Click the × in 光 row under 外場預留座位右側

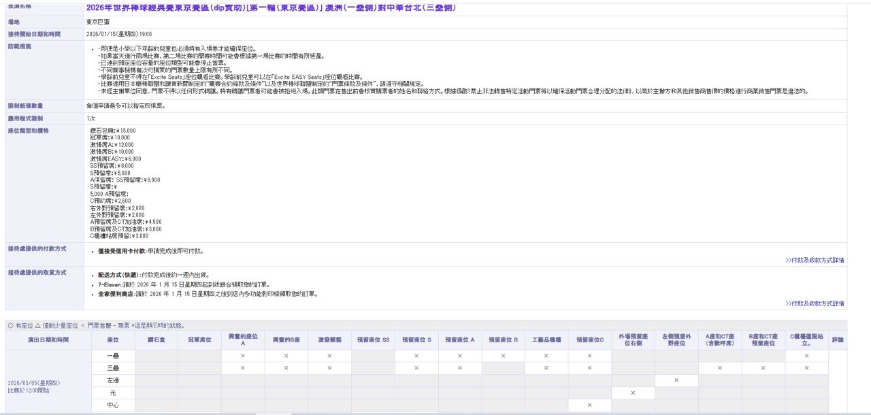(633, 393)
